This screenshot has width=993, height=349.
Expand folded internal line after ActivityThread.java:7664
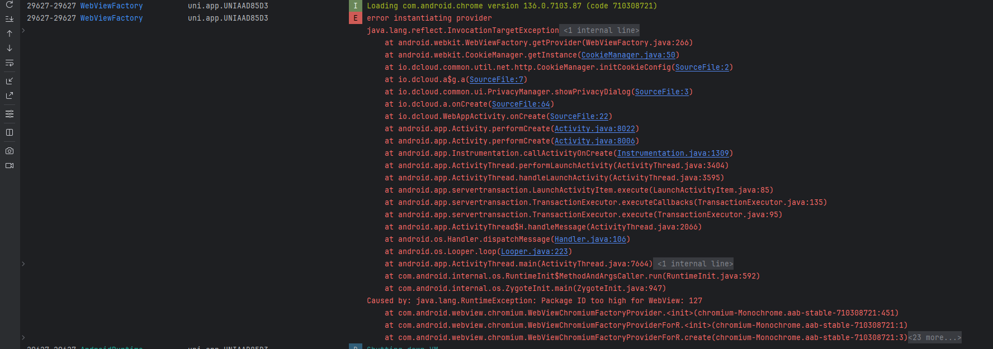point(694,264)
